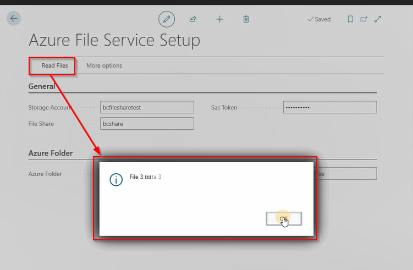Collapse the General section header

pyautogui.click(x=42, y=86)
